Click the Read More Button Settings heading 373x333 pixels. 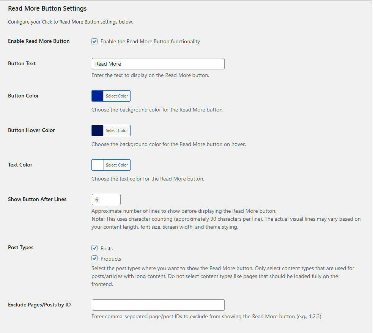(47, 8)
